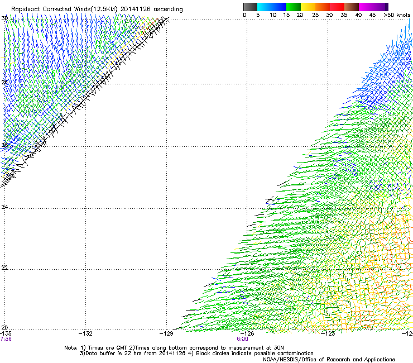Click the latitude label '22'
This screenshot has height=363, width=413.
pos(4,268)
